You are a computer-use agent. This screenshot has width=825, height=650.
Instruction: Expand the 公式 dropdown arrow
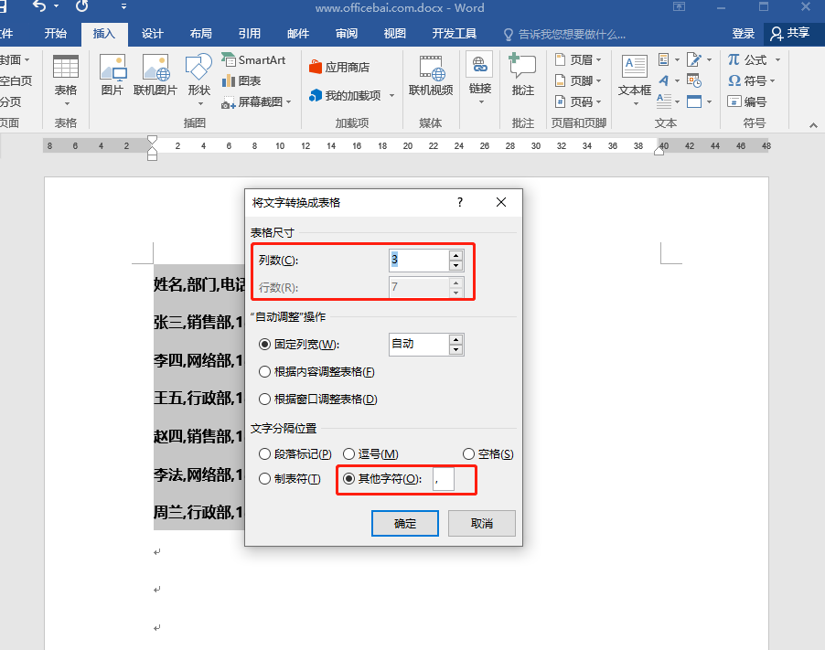coord(777,60)
